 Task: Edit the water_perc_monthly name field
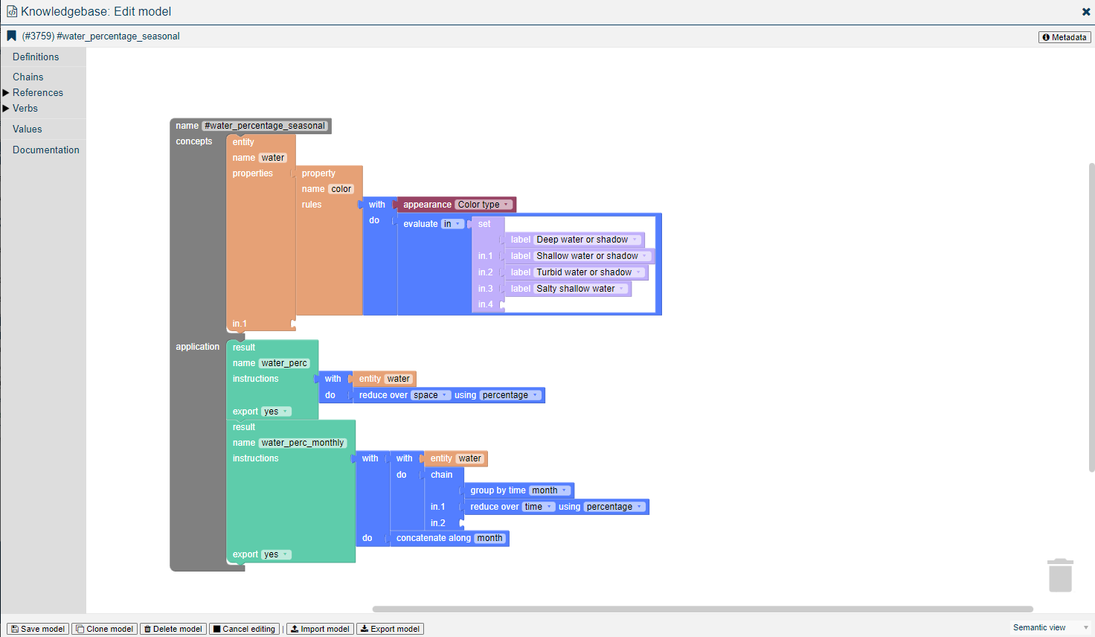303,443
